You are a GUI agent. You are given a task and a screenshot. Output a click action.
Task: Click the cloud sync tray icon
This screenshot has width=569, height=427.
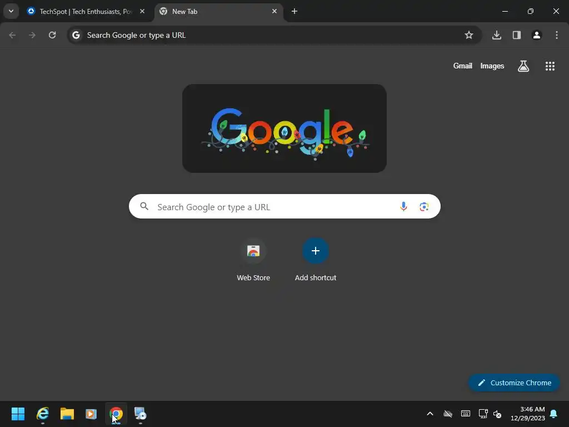[x=448, y=414]
